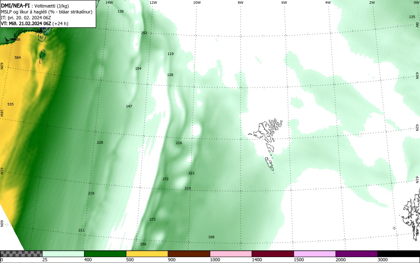Select the legend tick label '2000'
Screen dimensions: 420x263
click(341, 260)
